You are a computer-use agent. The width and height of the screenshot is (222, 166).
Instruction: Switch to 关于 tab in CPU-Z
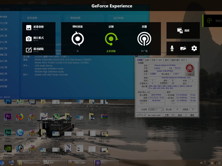pos(183,60)
